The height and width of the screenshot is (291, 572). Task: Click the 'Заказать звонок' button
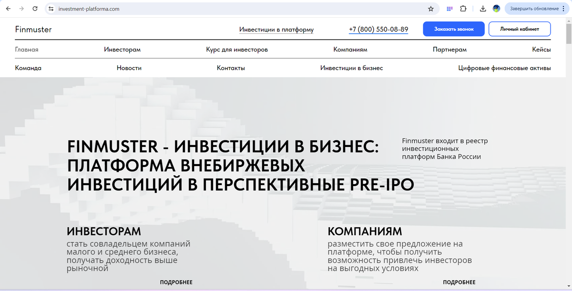(x=454, y=29)
